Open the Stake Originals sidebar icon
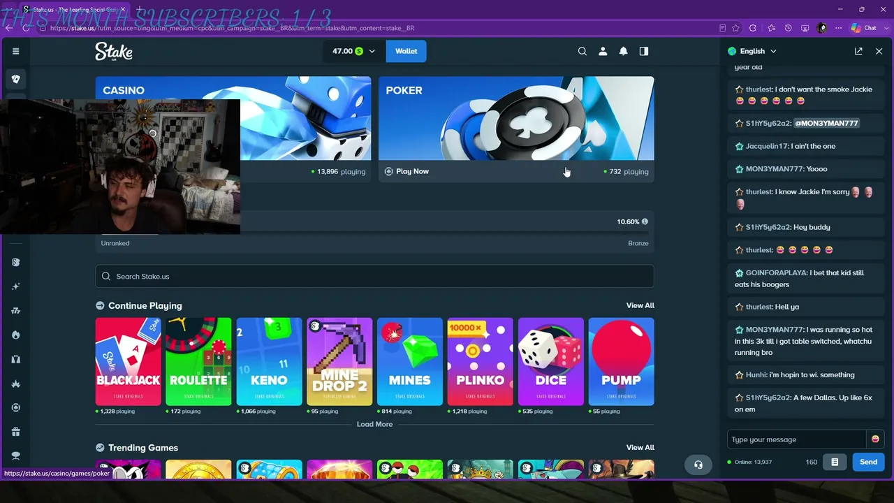Viewport: 894px width, 503px height. [15, 262]
